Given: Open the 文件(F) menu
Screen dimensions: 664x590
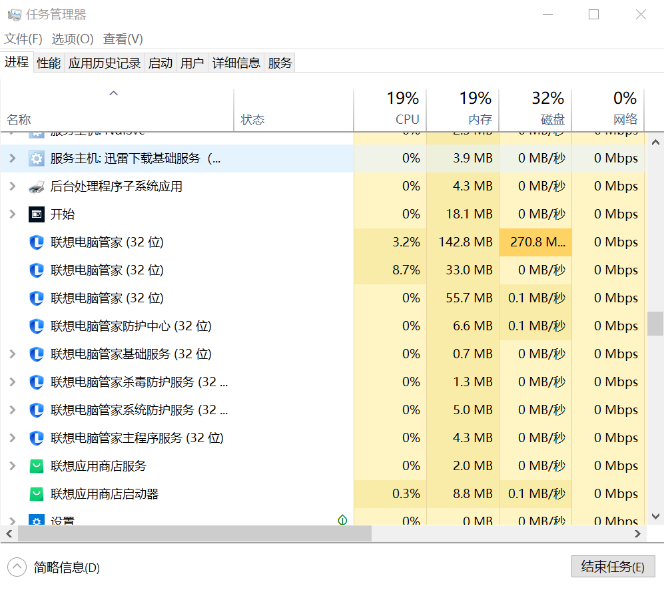Looking at the screenshot, I should click(23, 39).
